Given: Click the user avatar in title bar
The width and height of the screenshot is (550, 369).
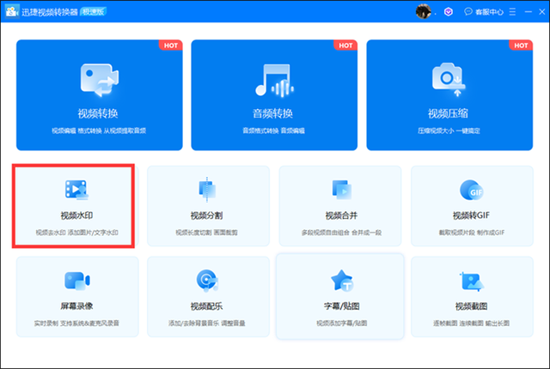Looking at the screenshot, I should click(x=424, y=11).
